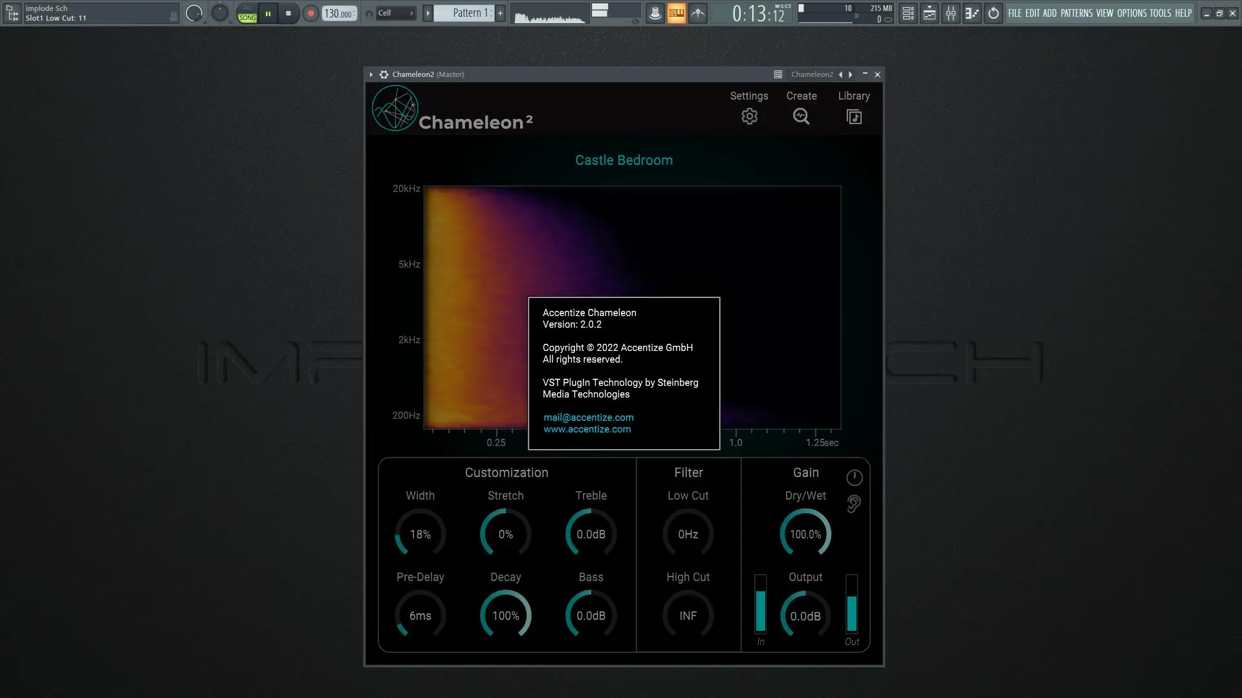Click the Dry/Wet knob

tap(805, 534)
